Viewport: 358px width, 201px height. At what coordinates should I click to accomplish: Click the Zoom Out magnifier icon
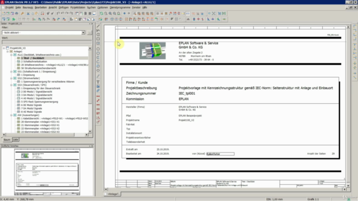(x=115, y=13)
